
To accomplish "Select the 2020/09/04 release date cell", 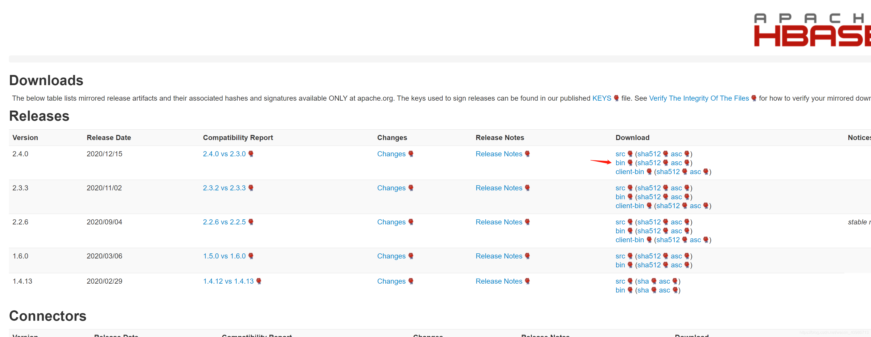I will [x=104, y=222].
